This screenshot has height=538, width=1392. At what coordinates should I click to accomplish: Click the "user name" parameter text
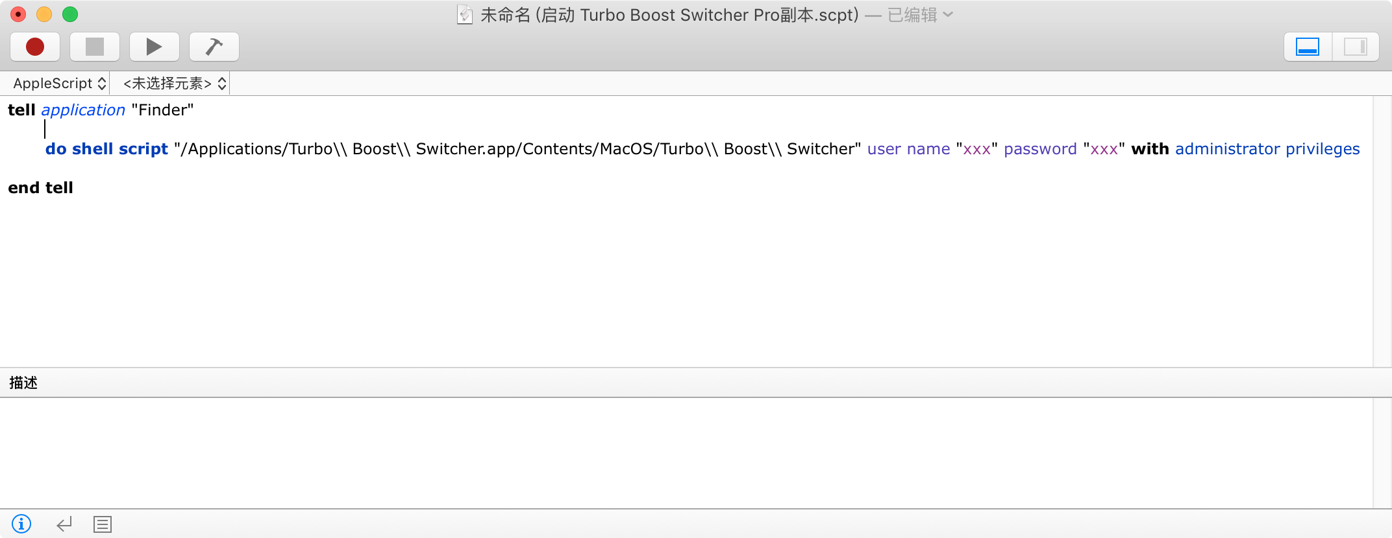pyautogui.click(x=908, y=148)
